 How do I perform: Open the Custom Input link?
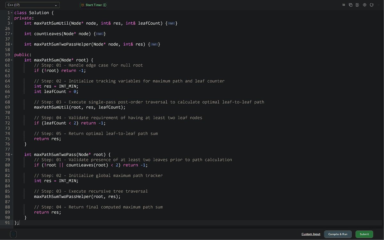(x=311, y=234)
